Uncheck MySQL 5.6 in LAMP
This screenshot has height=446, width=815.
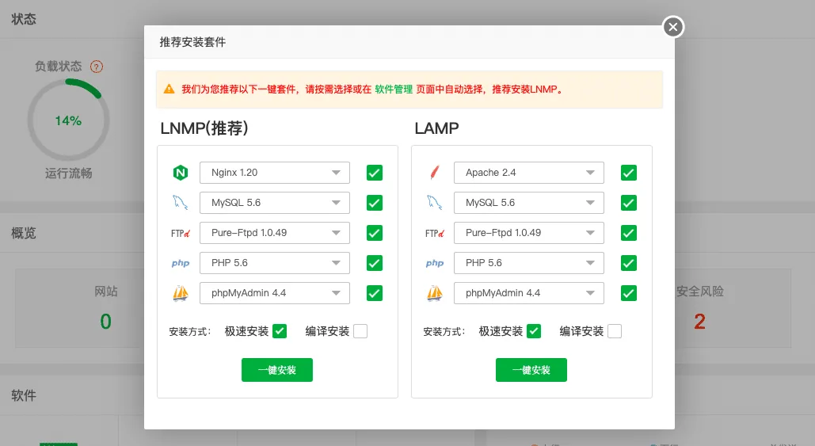coord(628,203)
